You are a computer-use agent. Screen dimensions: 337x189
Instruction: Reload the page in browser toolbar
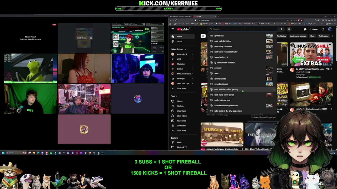(x=176, y=20)
